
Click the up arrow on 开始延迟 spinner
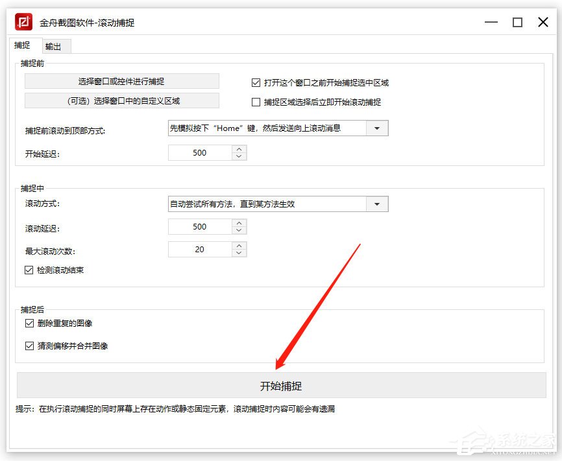(x=239, y=149)
